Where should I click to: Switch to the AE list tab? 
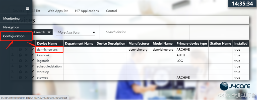point(36,11)
